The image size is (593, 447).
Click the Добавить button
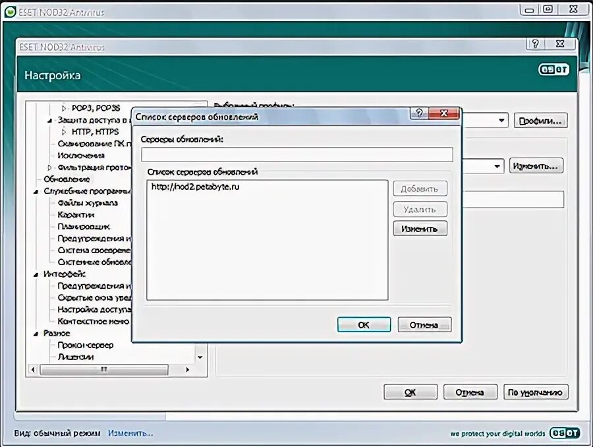(x=420, y=189)
